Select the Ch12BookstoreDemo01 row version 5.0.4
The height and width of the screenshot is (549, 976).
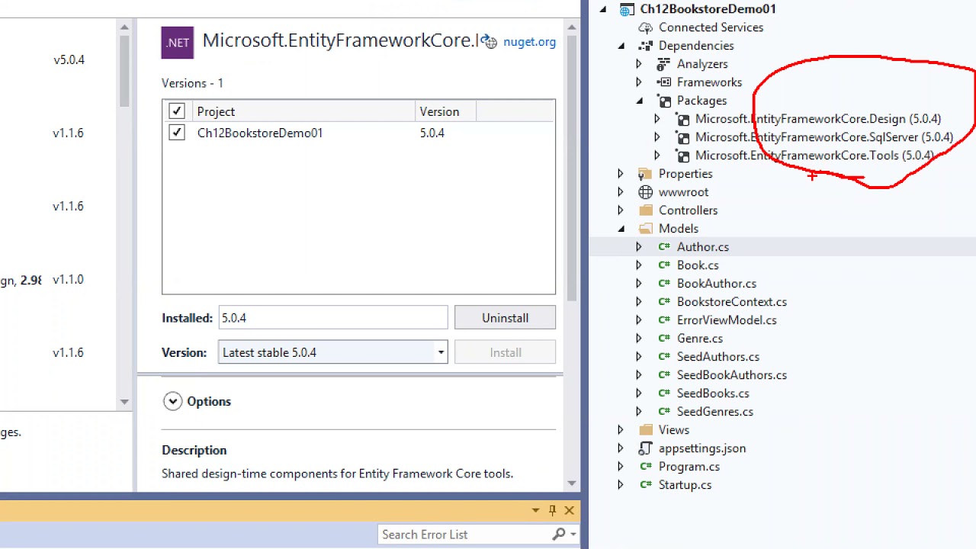coord(432,133)
